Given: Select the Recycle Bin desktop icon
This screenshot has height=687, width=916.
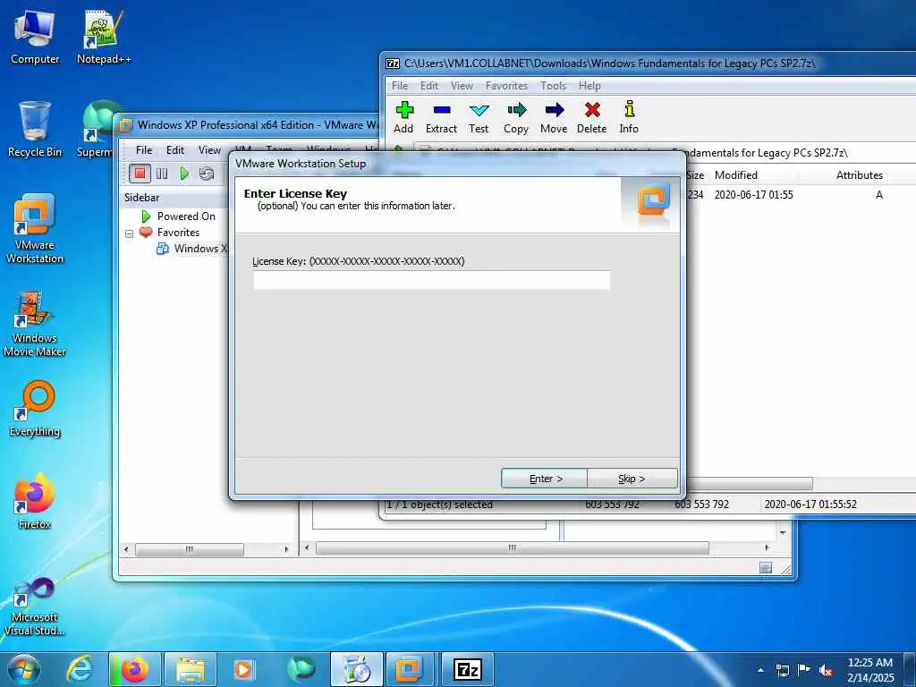Looking at the screenshot, I should tap(35, 129).
